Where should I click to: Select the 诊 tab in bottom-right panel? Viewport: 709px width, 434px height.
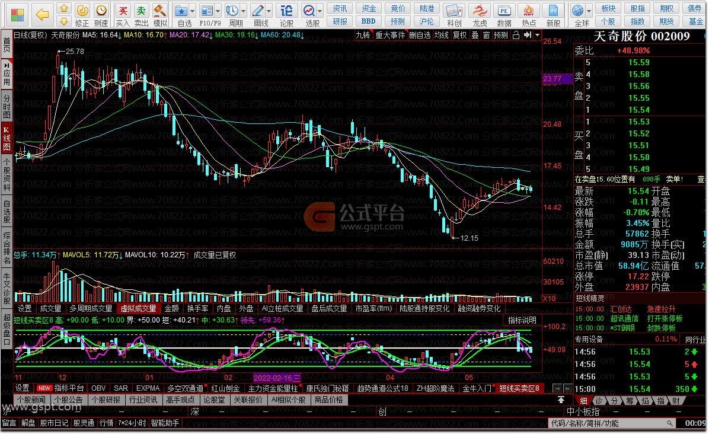pyautogui.click(x=598, y=401)
